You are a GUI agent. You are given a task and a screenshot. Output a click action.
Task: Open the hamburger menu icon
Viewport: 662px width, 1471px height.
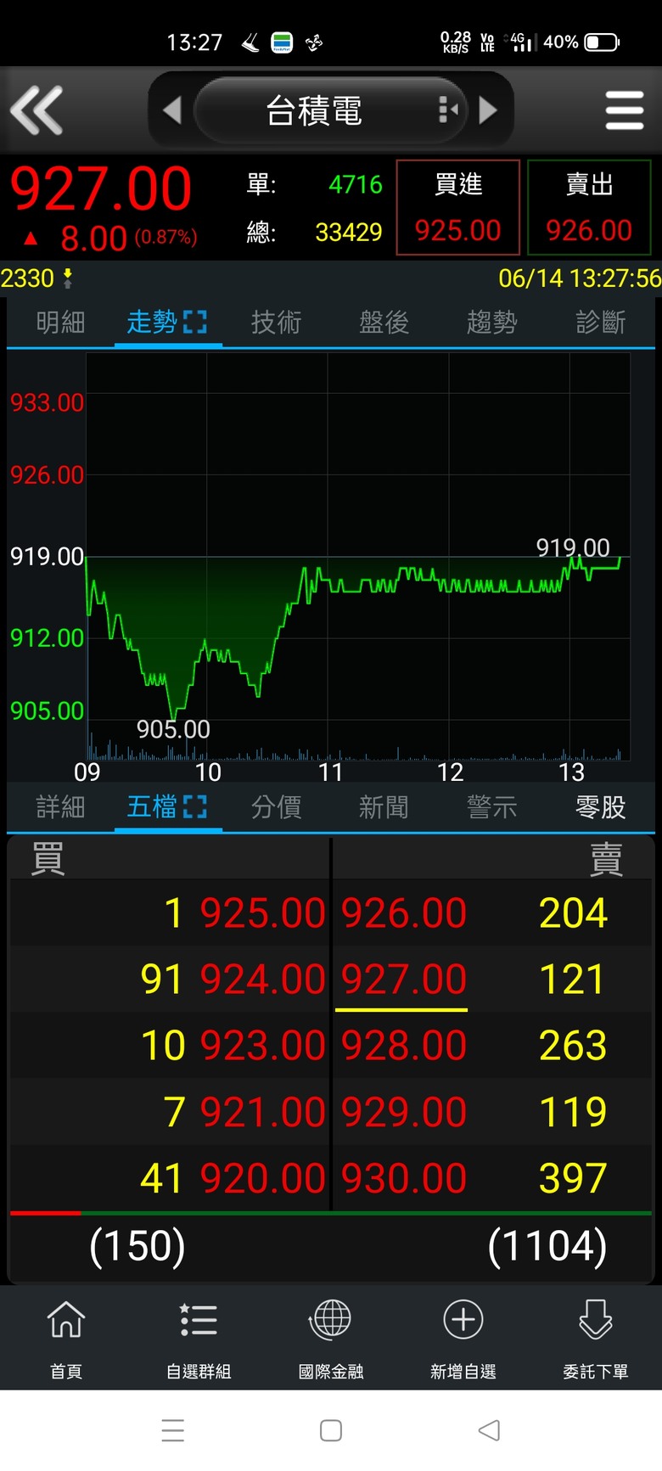625,111
